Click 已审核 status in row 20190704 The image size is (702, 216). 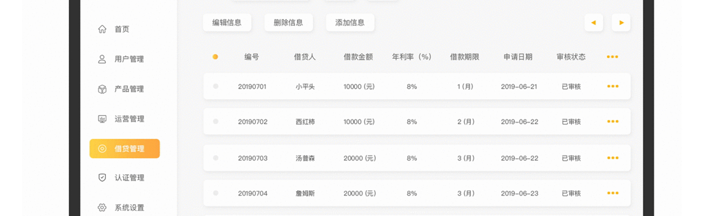[x=571, y=193]
